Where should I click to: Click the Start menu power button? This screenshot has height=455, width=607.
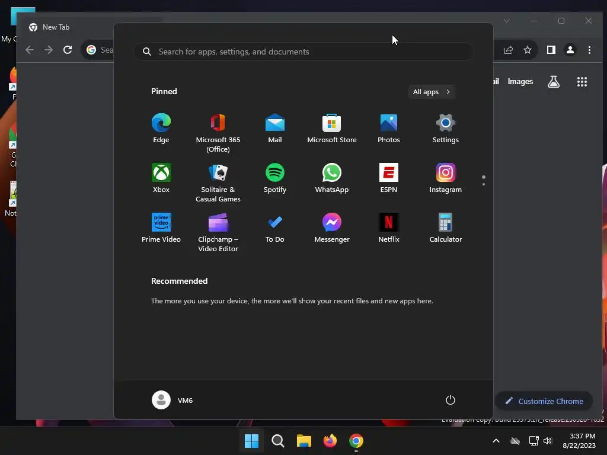coord(451,400)
